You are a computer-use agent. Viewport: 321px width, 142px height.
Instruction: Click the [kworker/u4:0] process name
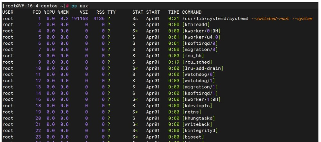pos(201,37)
